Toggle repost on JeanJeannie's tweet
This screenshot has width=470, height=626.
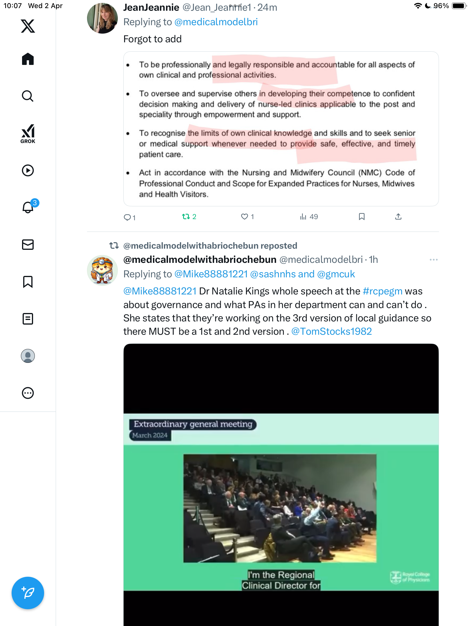coord(189,216)
